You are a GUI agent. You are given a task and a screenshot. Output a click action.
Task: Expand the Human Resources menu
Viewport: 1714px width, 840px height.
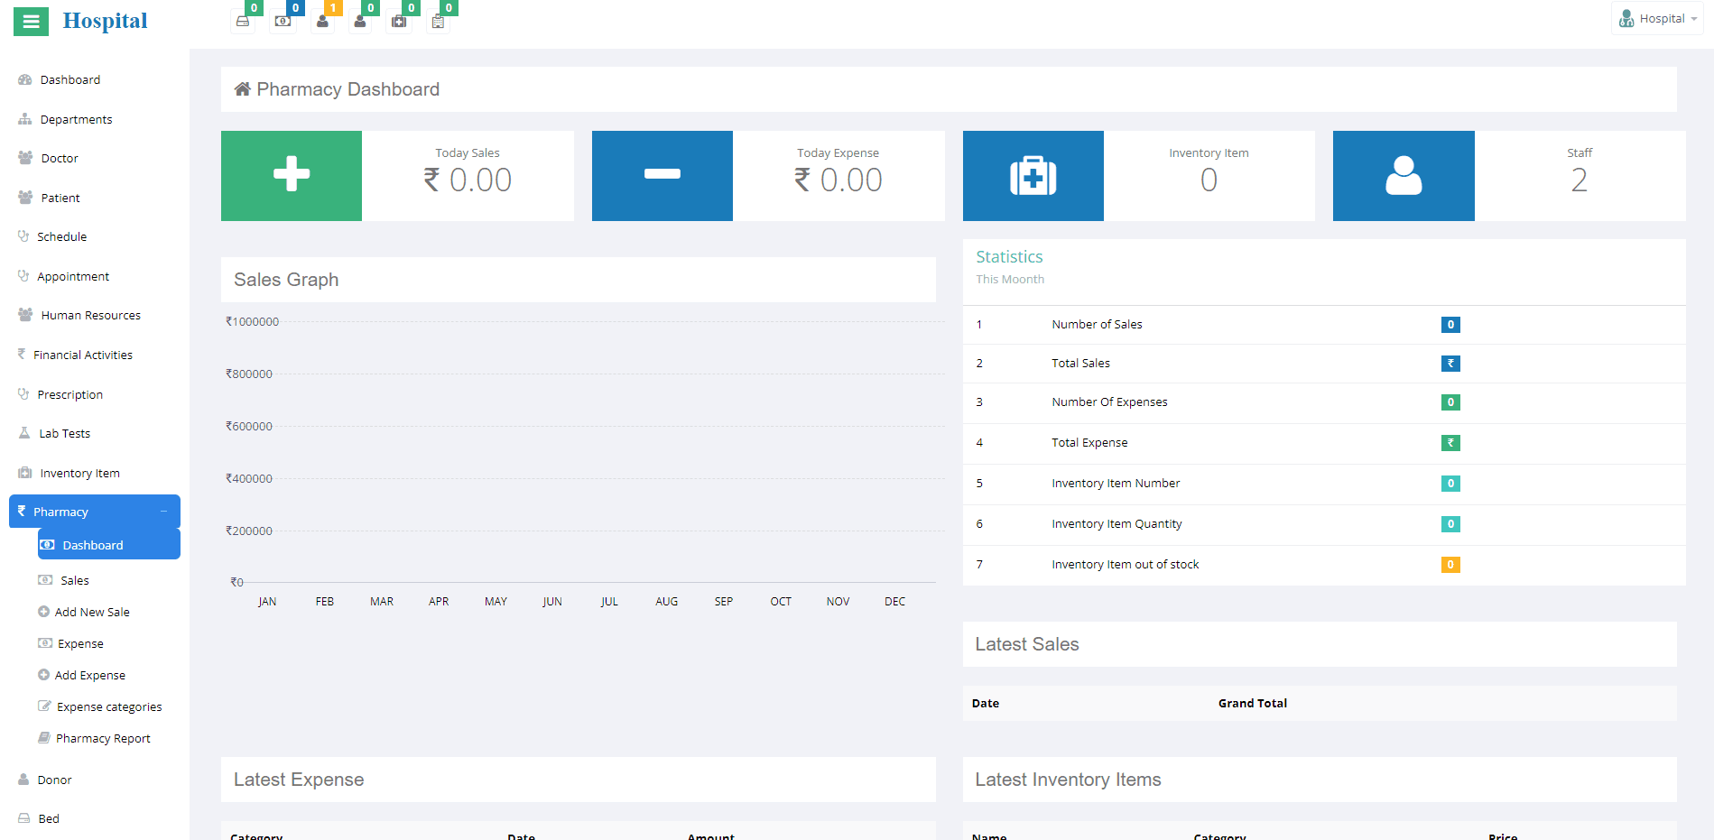point(90,316)
